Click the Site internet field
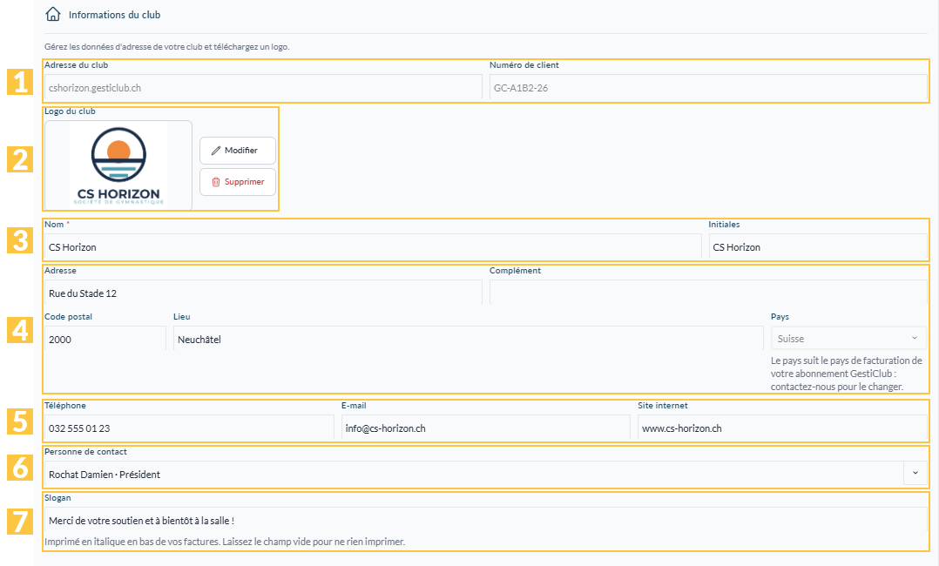Viewport: 939px width, 566px height. tap(782, 428)
